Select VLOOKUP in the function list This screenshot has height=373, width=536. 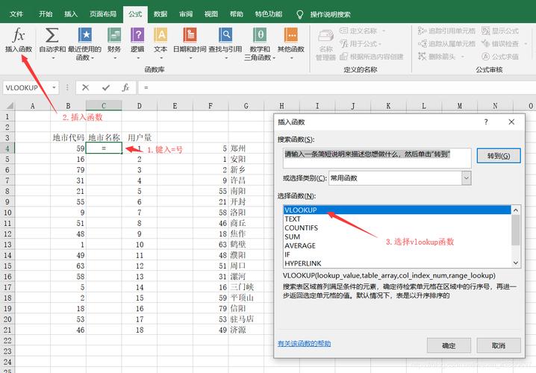point(397,210)
